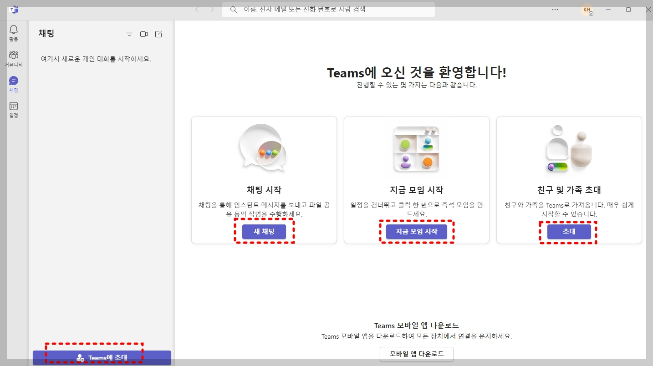Screen dimensions: 653x366
Task: Select the Chat (채팅) sidebar tab
Action: click(14, 84)
